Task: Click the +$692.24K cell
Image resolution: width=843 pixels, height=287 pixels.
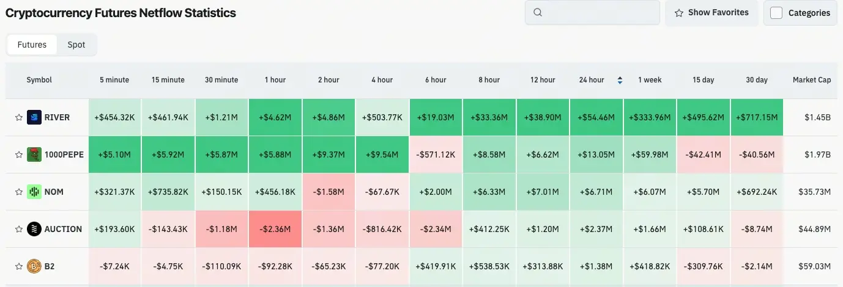Action: coord(757,192)
